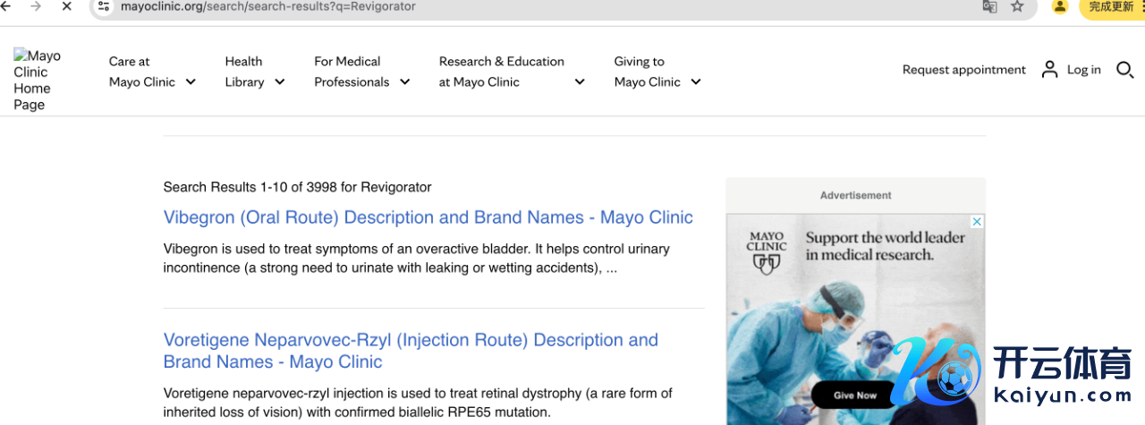Bookmark page with the star icon
The height and width of the screenshot is (425, 1145).
1017,6
